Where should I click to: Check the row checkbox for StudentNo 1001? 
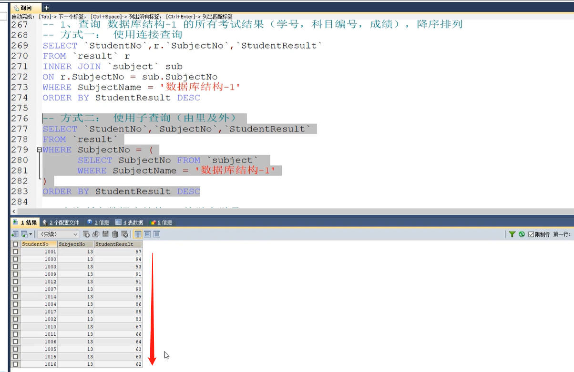coord(15,251)
